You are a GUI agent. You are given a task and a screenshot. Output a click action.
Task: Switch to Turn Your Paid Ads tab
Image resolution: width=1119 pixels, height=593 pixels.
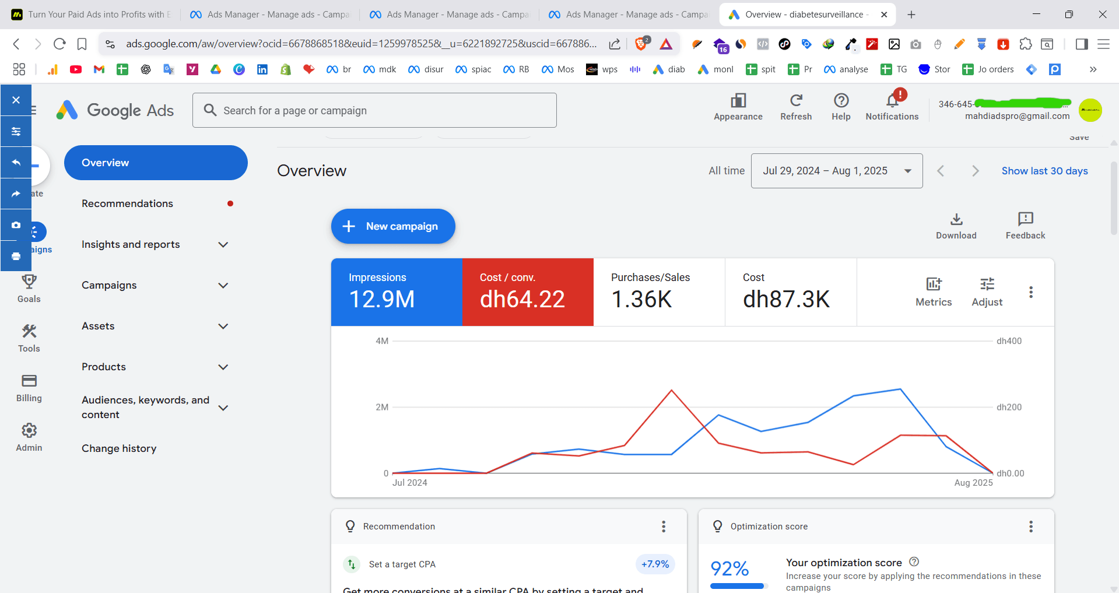[x=90, y=15]
